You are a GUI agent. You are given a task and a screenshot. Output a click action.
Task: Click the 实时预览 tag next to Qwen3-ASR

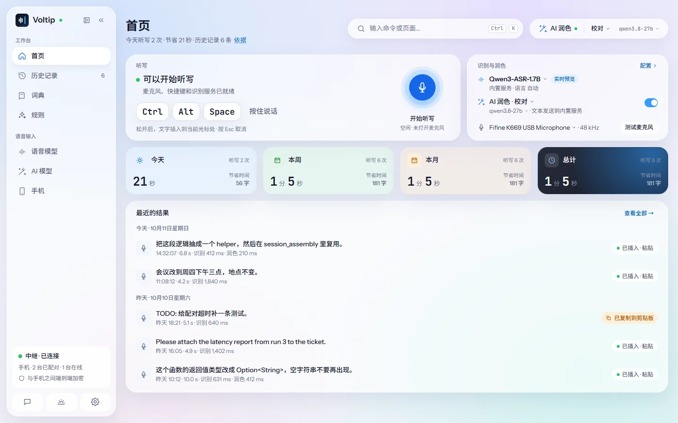pos(565,79)
